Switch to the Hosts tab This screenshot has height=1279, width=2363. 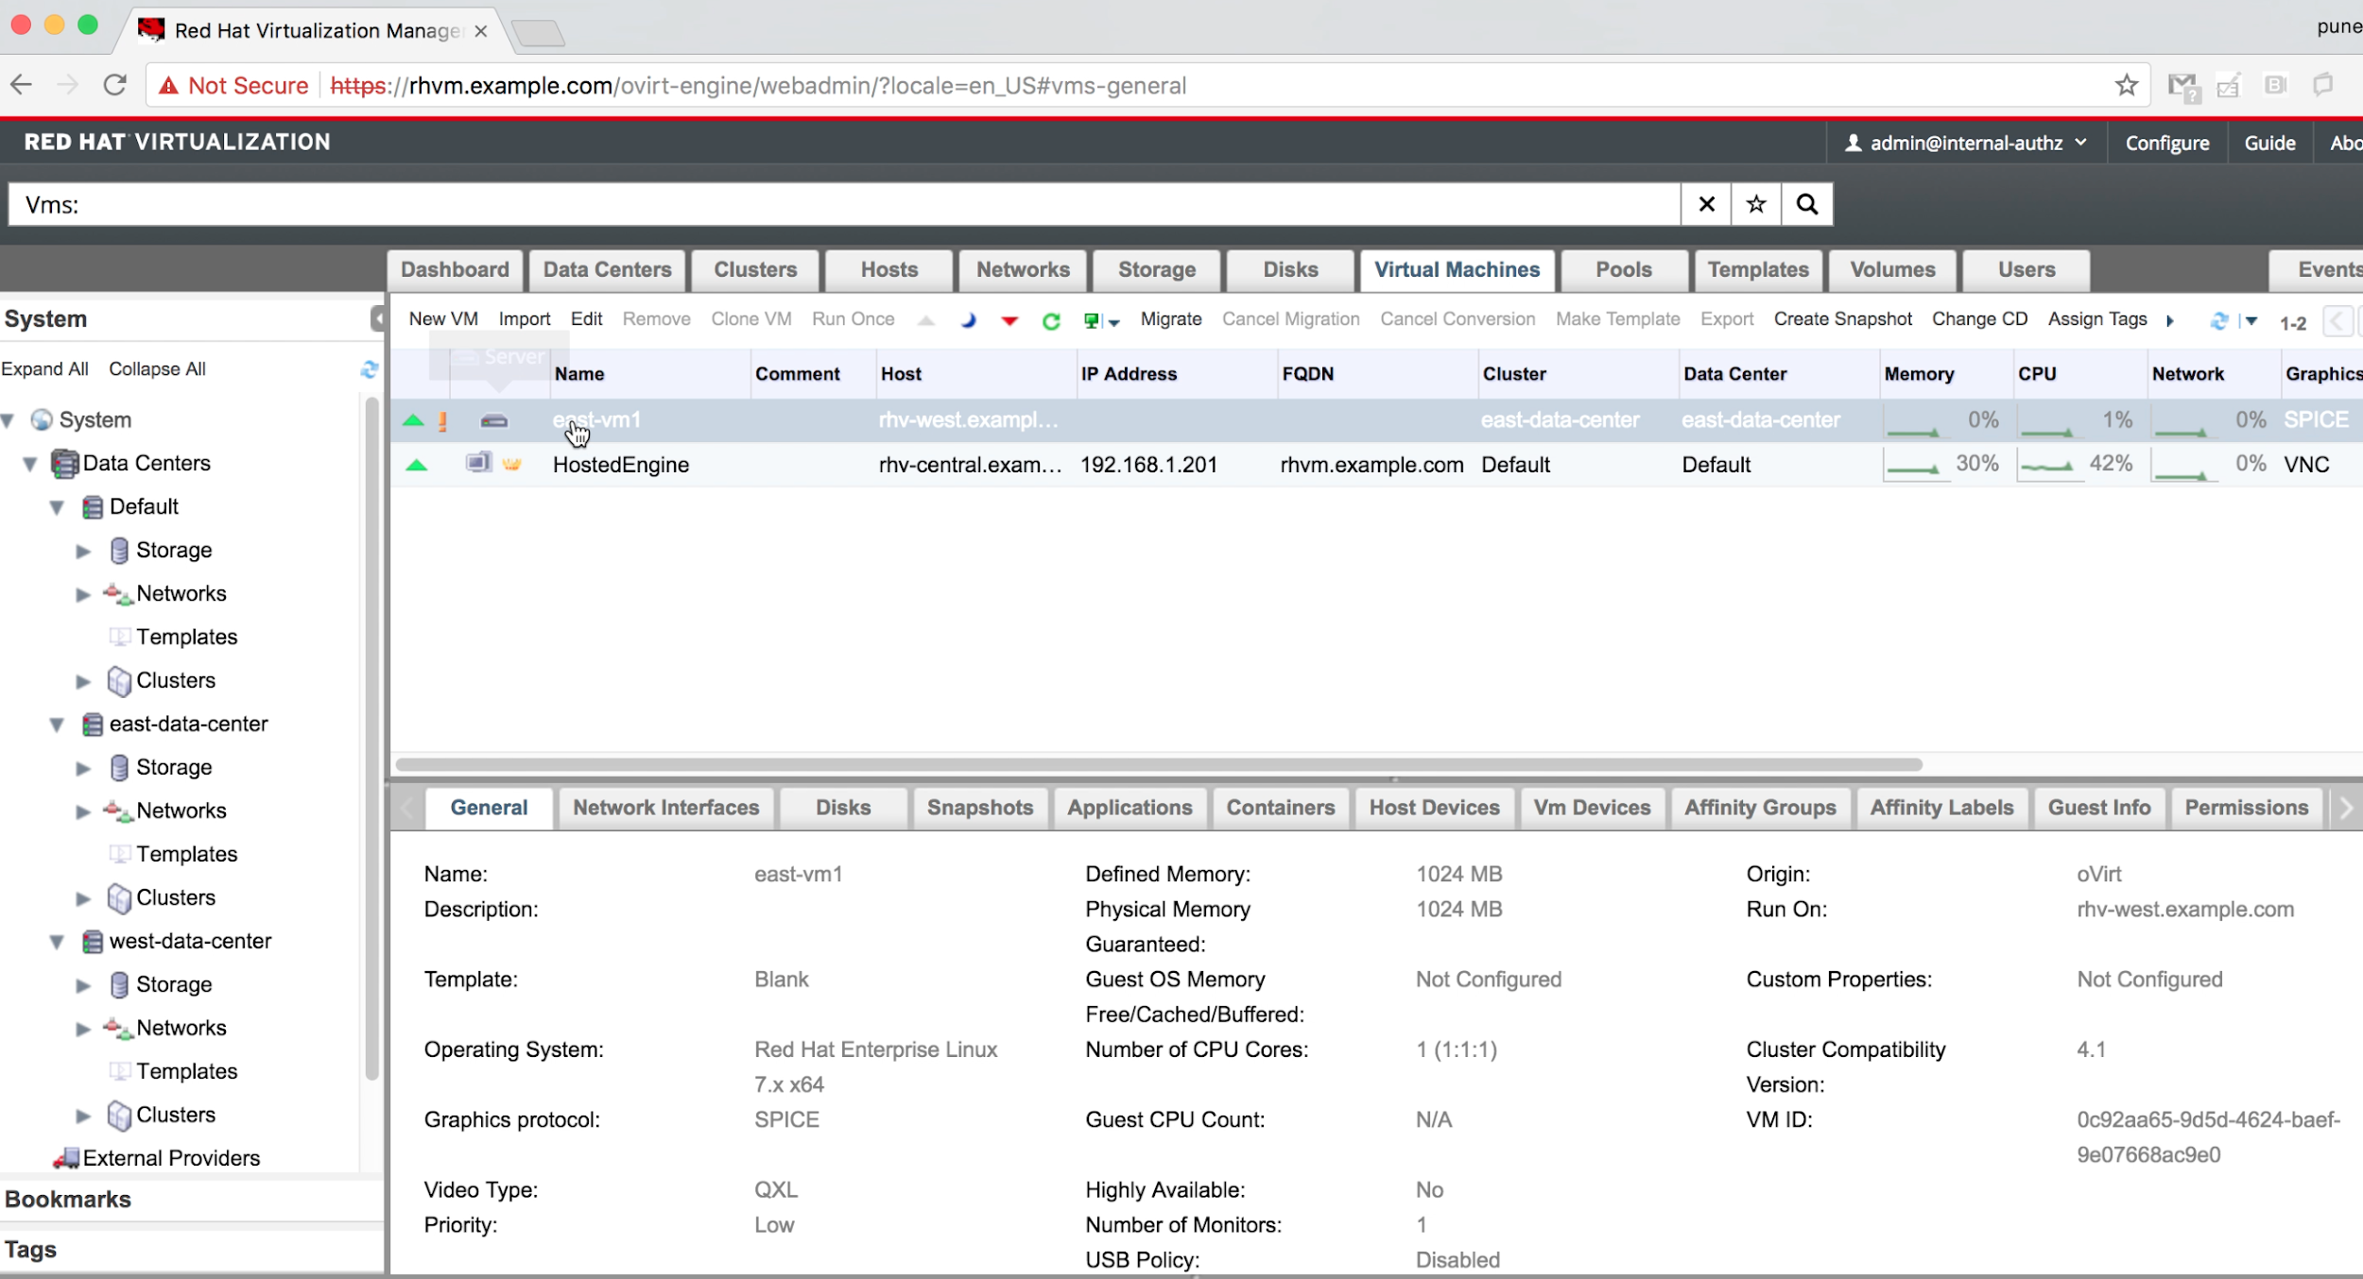[x=888, y=270]
